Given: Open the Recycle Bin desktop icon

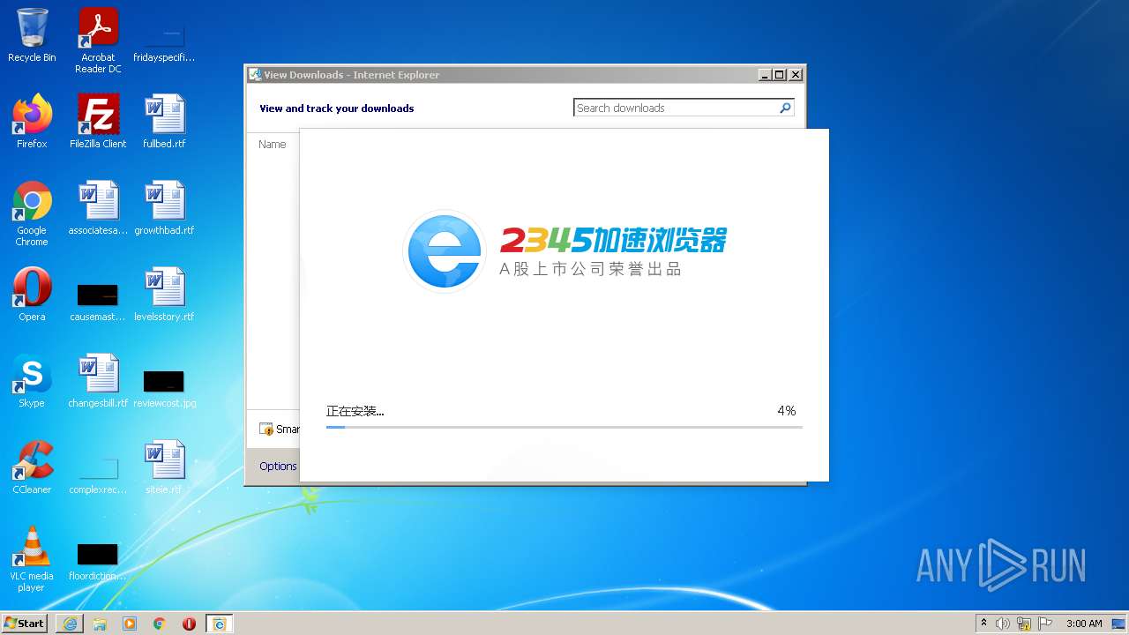Looking at the screenshot, I should tap(32, 35).
